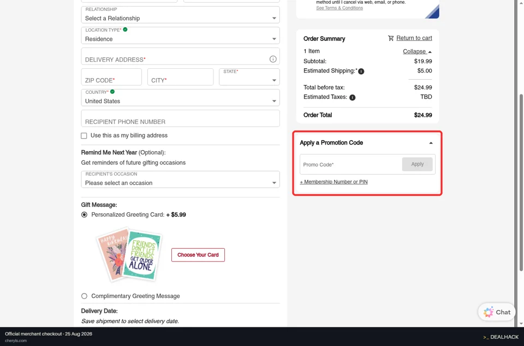
Task: Open the Country dropdown showing United States
Action: [x=181, y=98]
